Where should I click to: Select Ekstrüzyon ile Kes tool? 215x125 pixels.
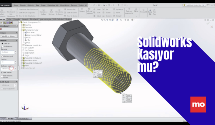click(43, 12)
